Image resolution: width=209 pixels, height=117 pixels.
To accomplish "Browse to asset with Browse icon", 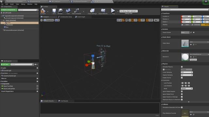I will 60,11.
